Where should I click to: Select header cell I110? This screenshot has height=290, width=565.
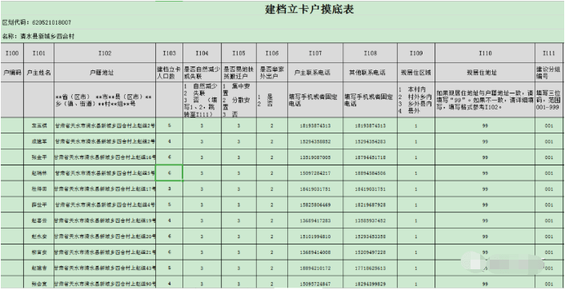(485, 54)
